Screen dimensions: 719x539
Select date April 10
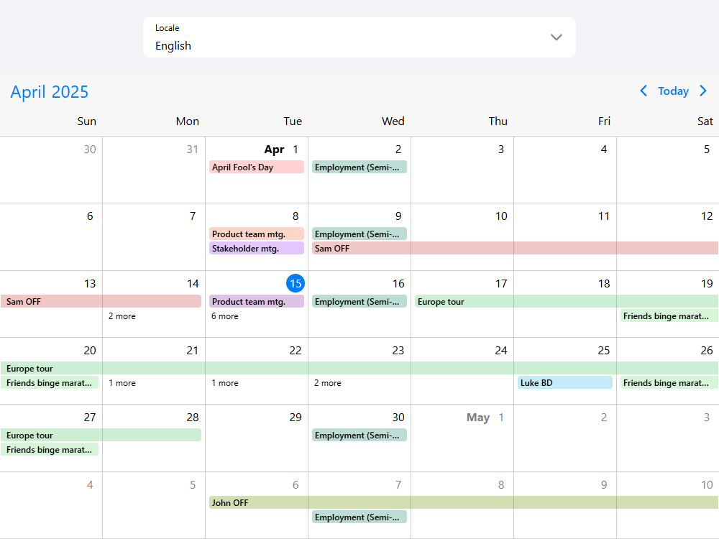(500, 216)
